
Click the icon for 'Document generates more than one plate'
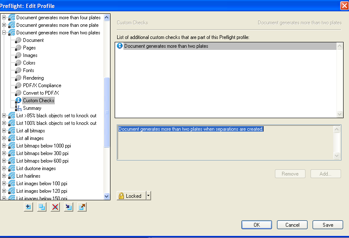12,25
